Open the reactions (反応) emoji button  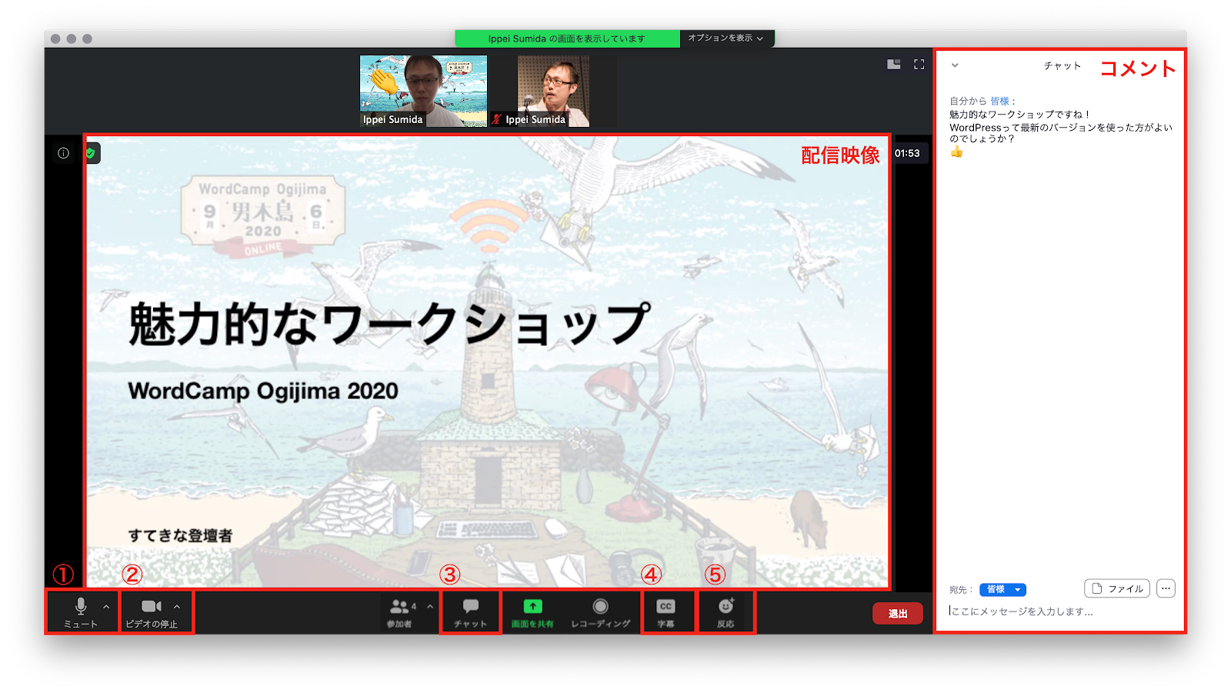point(726,613)
